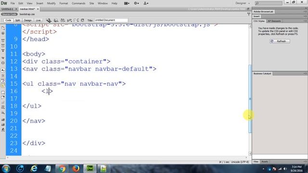Image resolution: width=308 pixels, height=173 pixels.
Task: Open Firefox from the taskbar
Action: [x=76, y=169]
